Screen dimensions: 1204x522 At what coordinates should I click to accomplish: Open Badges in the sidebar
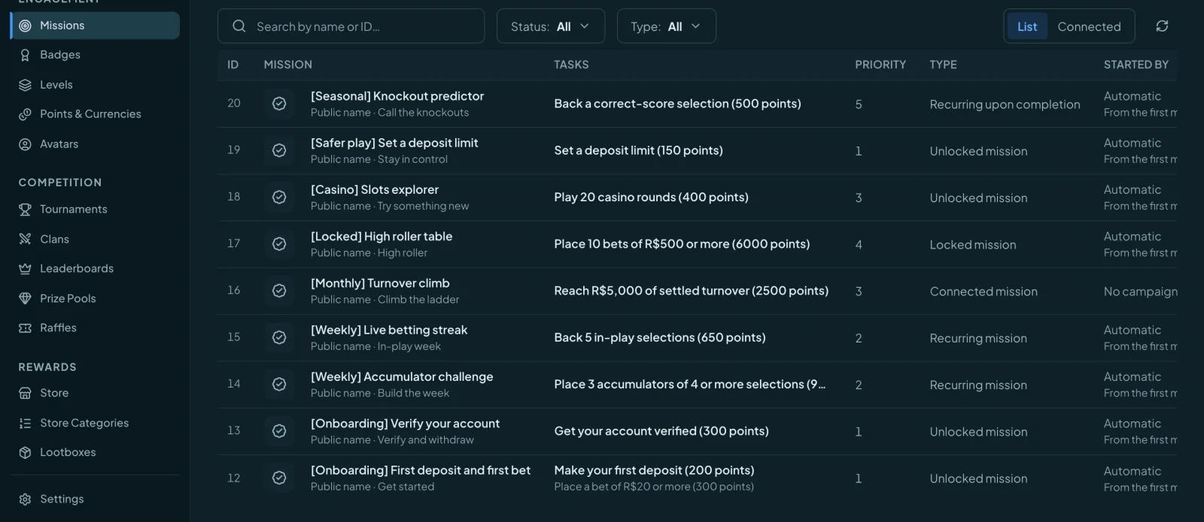pyautogui.click(x=59, y=55)
